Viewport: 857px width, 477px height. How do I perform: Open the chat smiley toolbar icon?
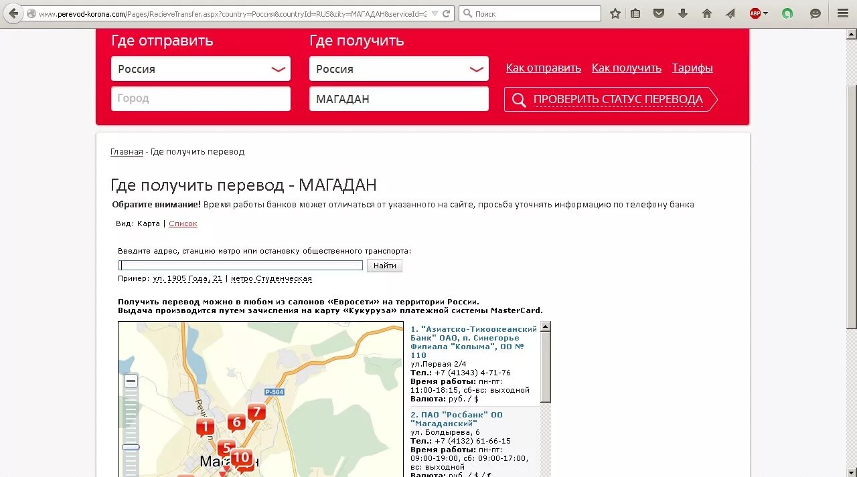pos(815,13)
